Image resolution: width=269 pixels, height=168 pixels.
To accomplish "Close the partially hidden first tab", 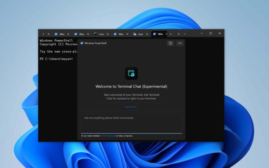I will pyautogui.click(x=49, y=34).
